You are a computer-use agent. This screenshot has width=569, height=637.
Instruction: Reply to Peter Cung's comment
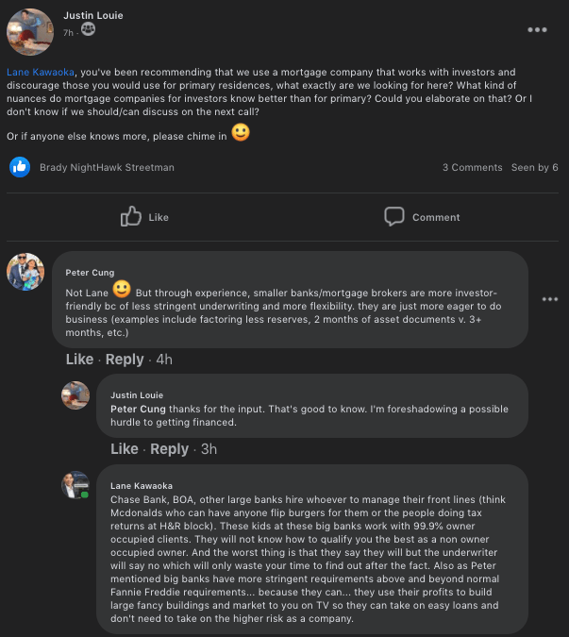(x=125, y=360)
